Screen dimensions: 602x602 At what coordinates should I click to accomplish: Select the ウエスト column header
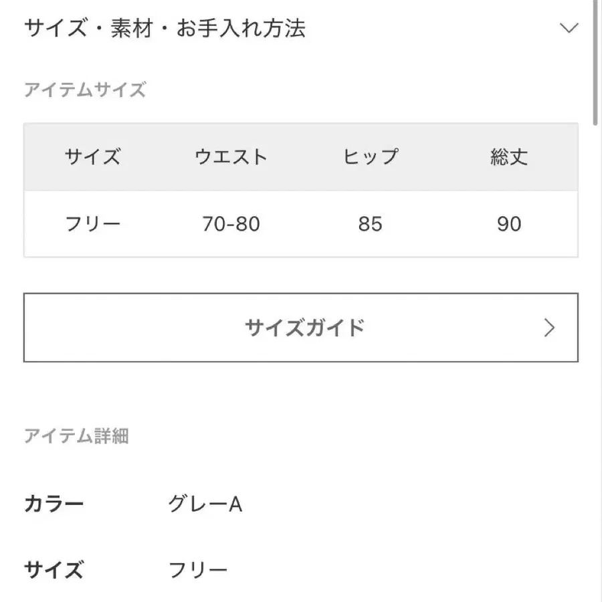(231, 157)
